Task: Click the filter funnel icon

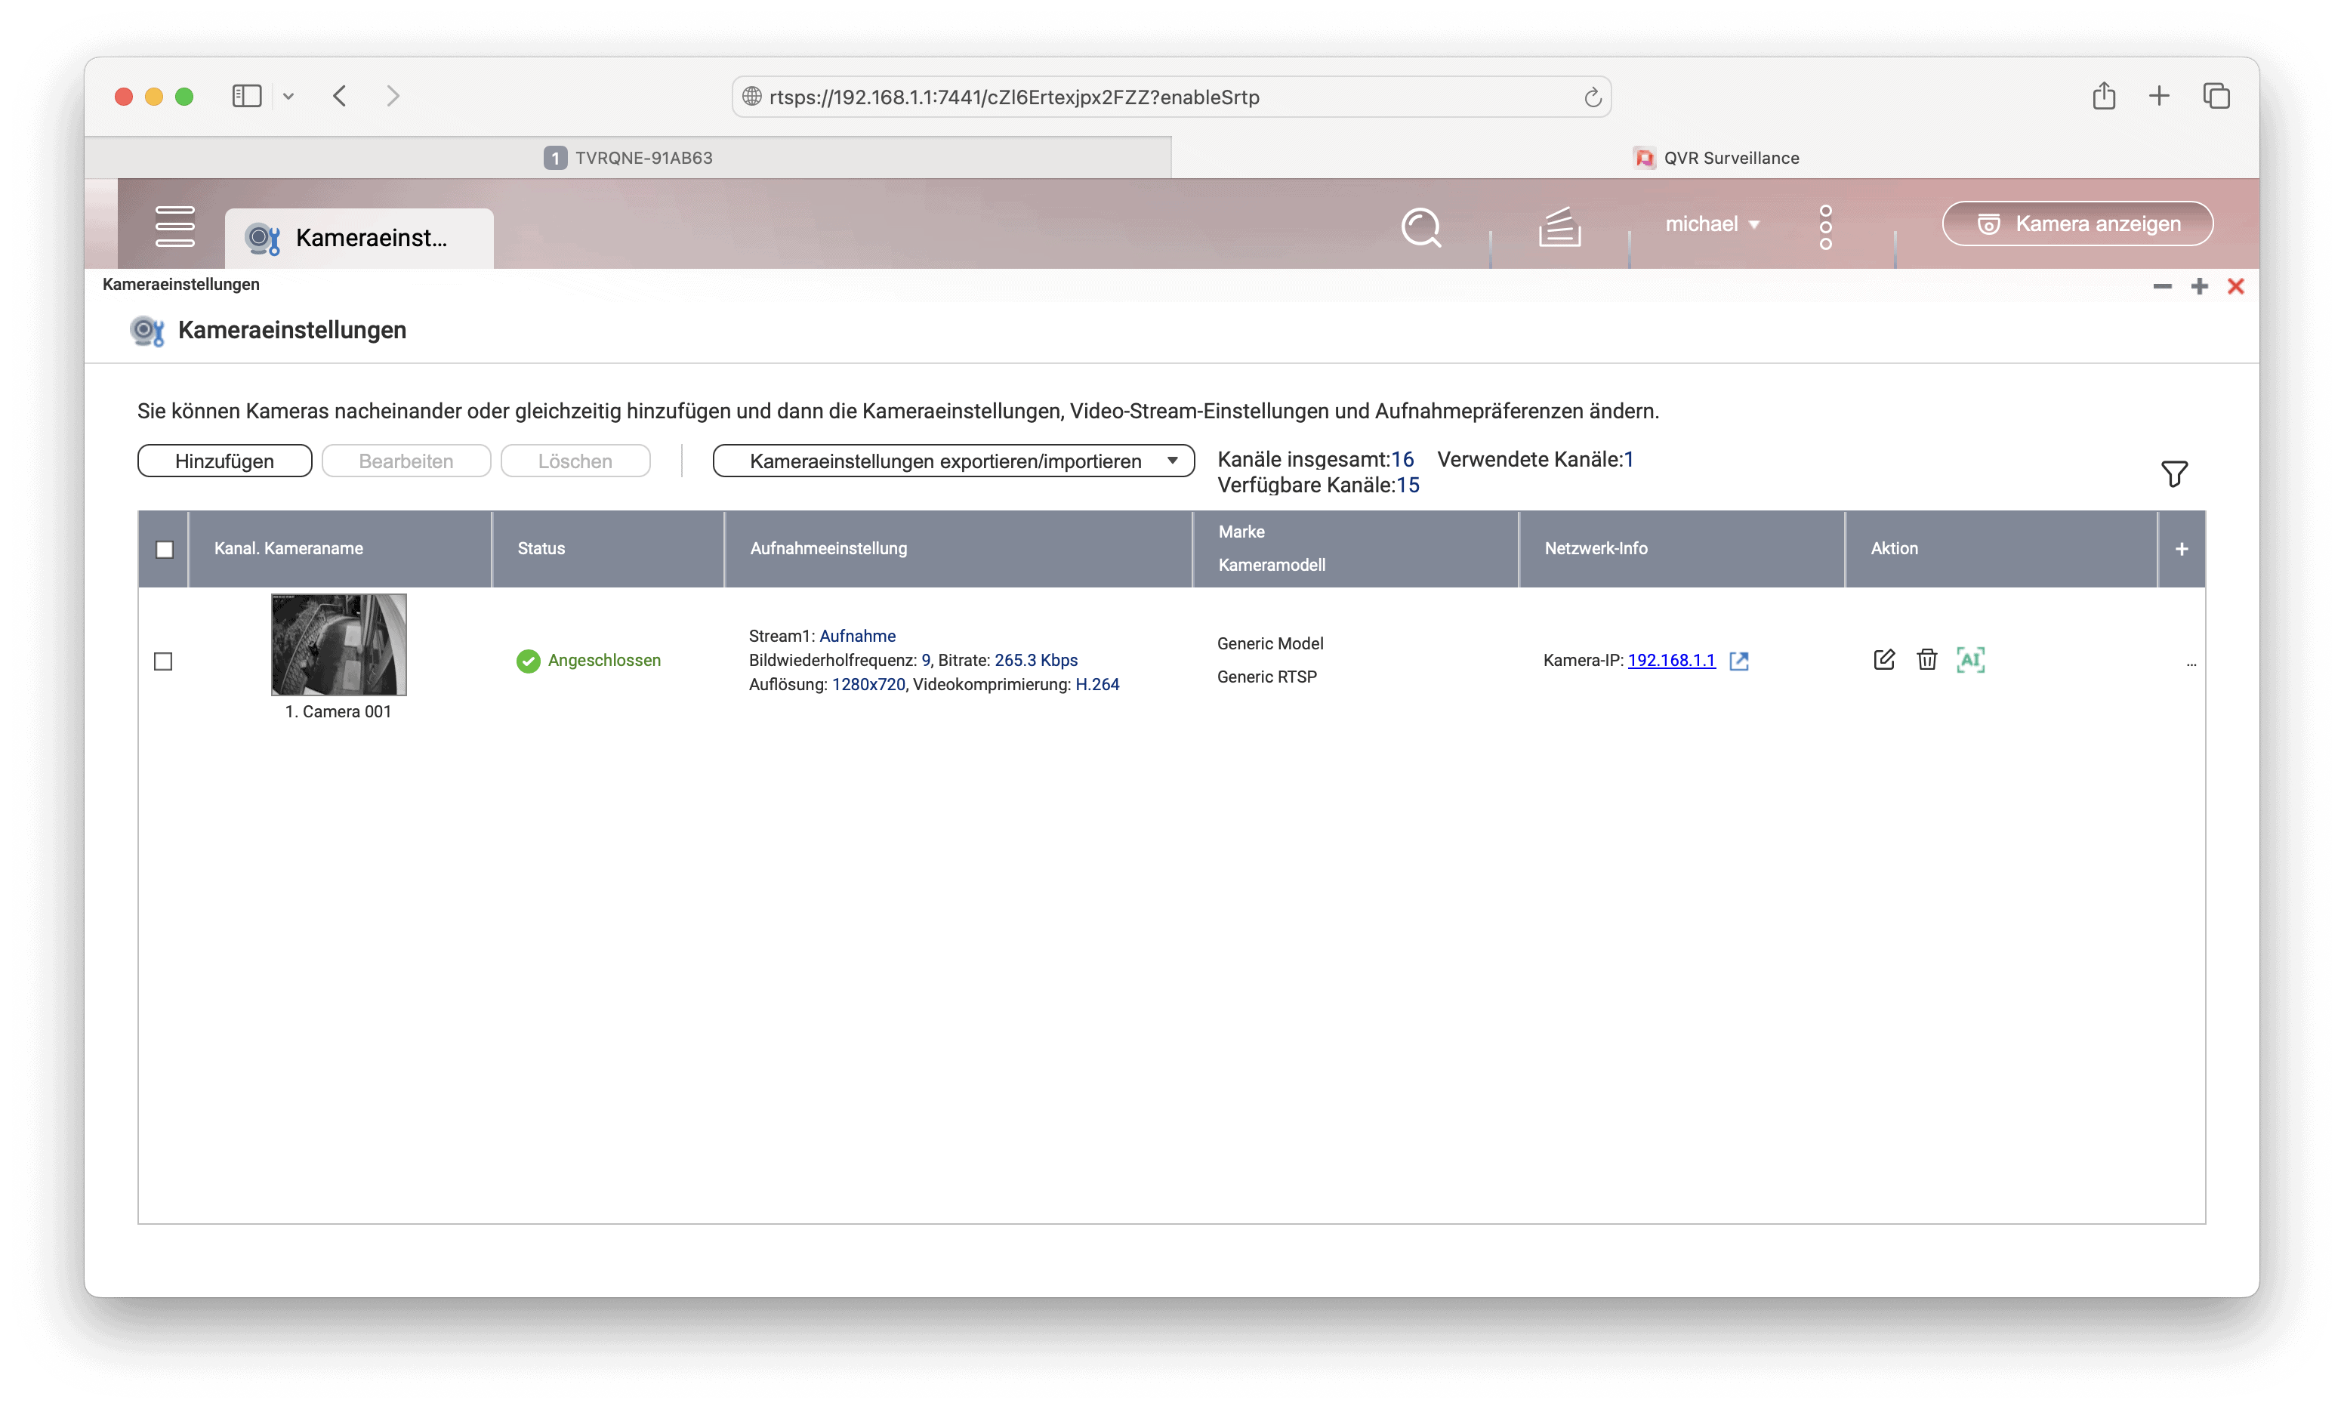Action: pos(2173,473)
